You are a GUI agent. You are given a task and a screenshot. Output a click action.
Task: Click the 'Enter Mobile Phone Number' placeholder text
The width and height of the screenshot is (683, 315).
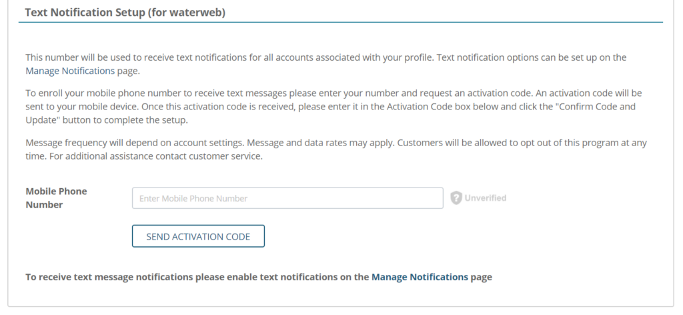[x=193, y=198]
